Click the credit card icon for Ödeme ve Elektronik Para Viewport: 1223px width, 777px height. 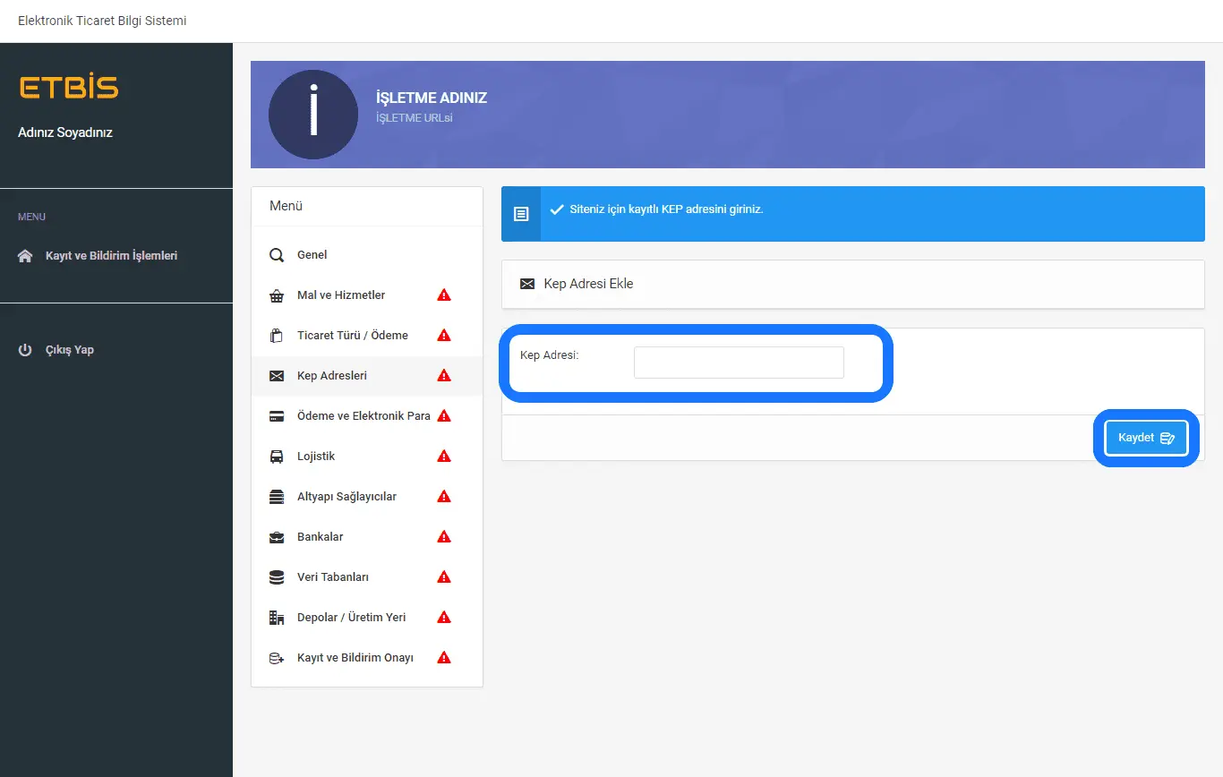277,416
